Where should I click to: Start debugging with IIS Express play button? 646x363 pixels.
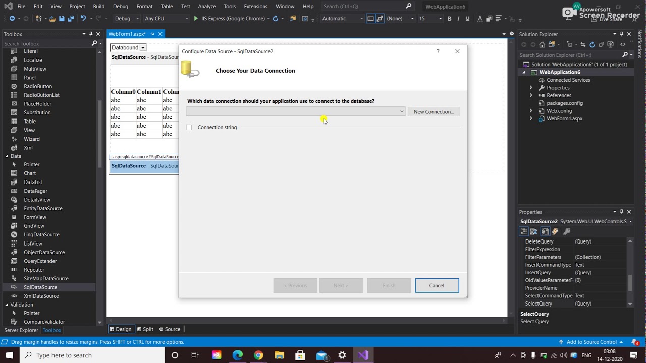196,18
